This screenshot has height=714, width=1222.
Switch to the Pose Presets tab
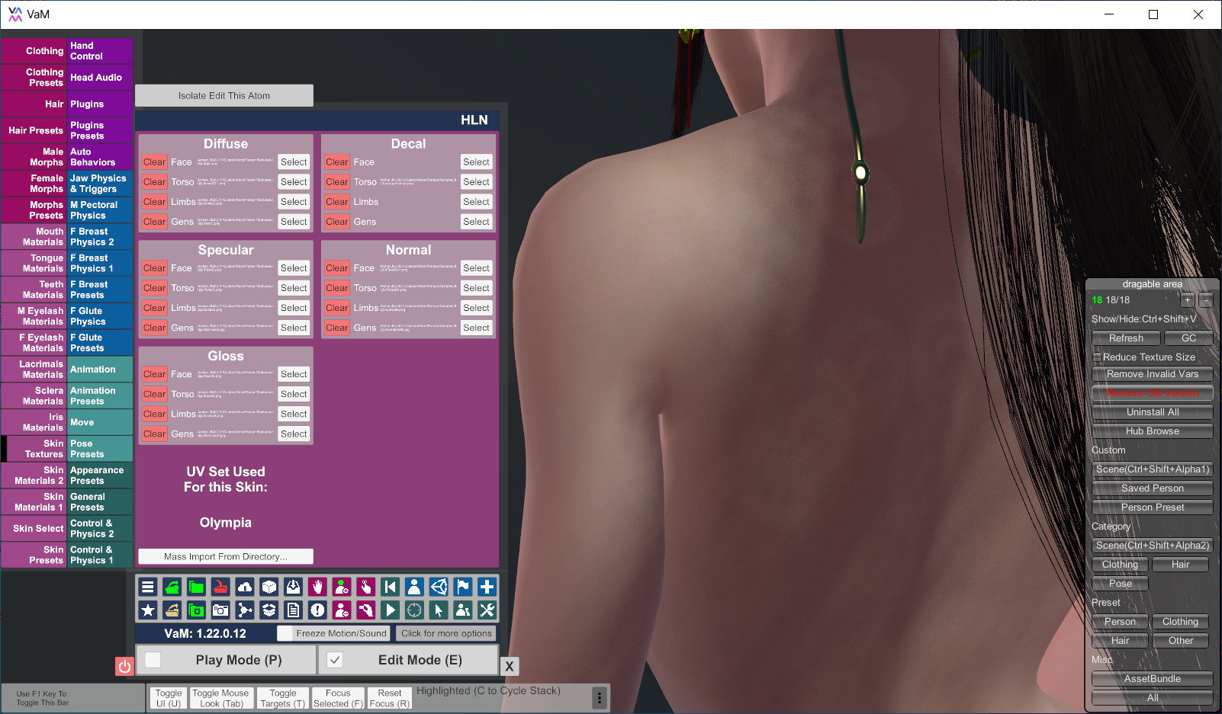click(x=100, y=449)
